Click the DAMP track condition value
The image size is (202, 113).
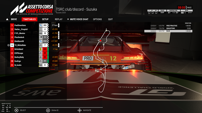click(x=162, y=13)
